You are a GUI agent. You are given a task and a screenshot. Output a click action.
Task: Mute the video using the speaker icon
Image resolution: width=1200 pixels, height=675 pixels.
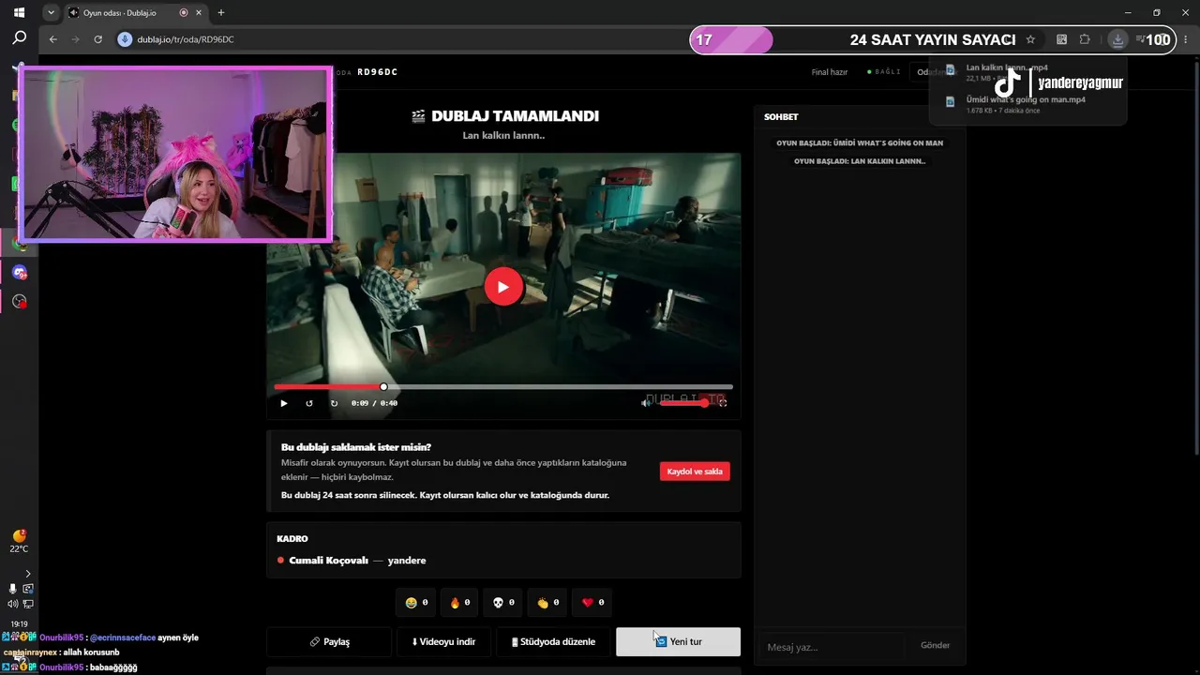tap(646, 403)
